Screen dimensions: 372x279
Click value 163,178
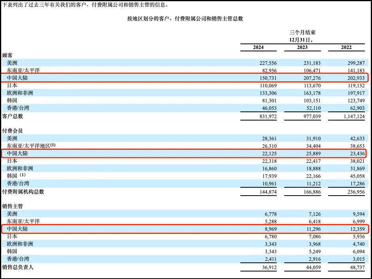(312, 93)
